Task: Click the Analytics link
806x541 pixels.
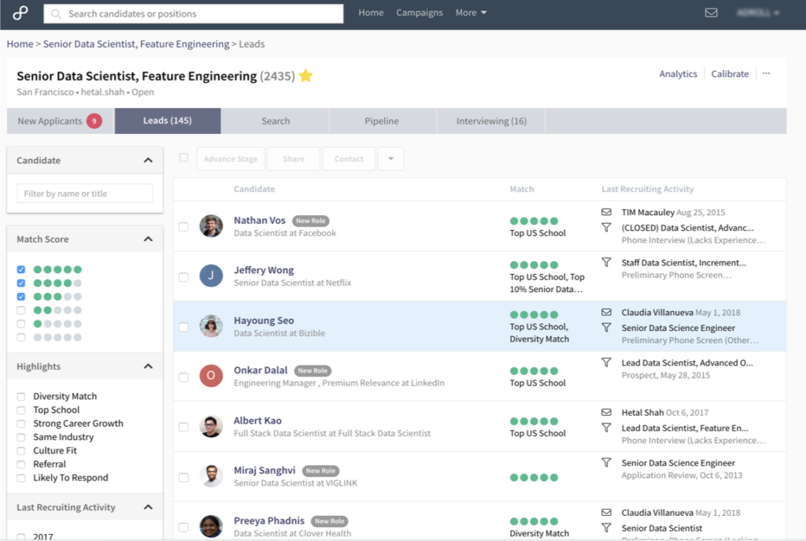Action: coord(678,73)
